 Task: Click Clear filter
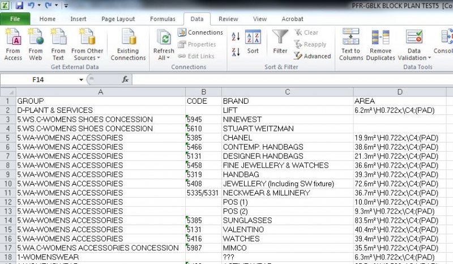pyautogui.click(x=306, y=32)
